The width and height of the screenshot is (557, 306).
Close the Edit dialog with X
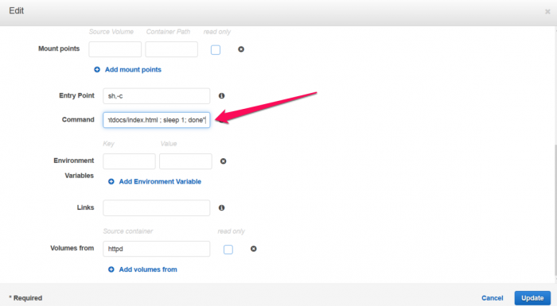click(547, 12)
